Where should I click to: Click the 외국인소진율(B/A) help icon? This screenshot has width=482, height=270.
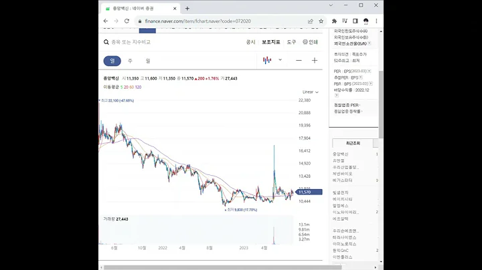pyautogui.click(x=369, y=43)
